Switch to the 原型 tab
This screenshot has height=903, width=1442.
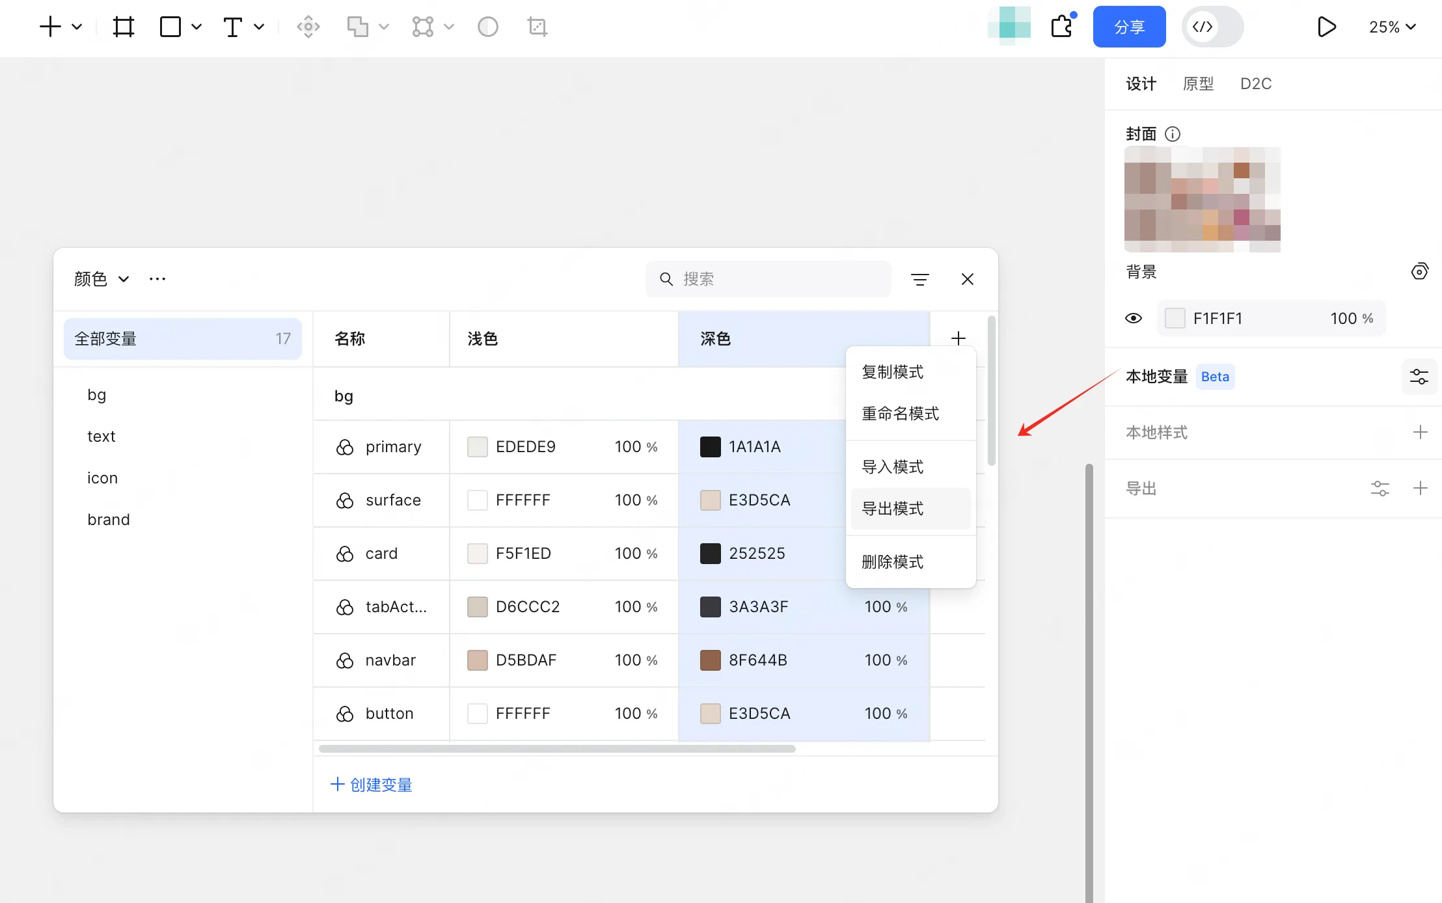[x=1199, y=83]
